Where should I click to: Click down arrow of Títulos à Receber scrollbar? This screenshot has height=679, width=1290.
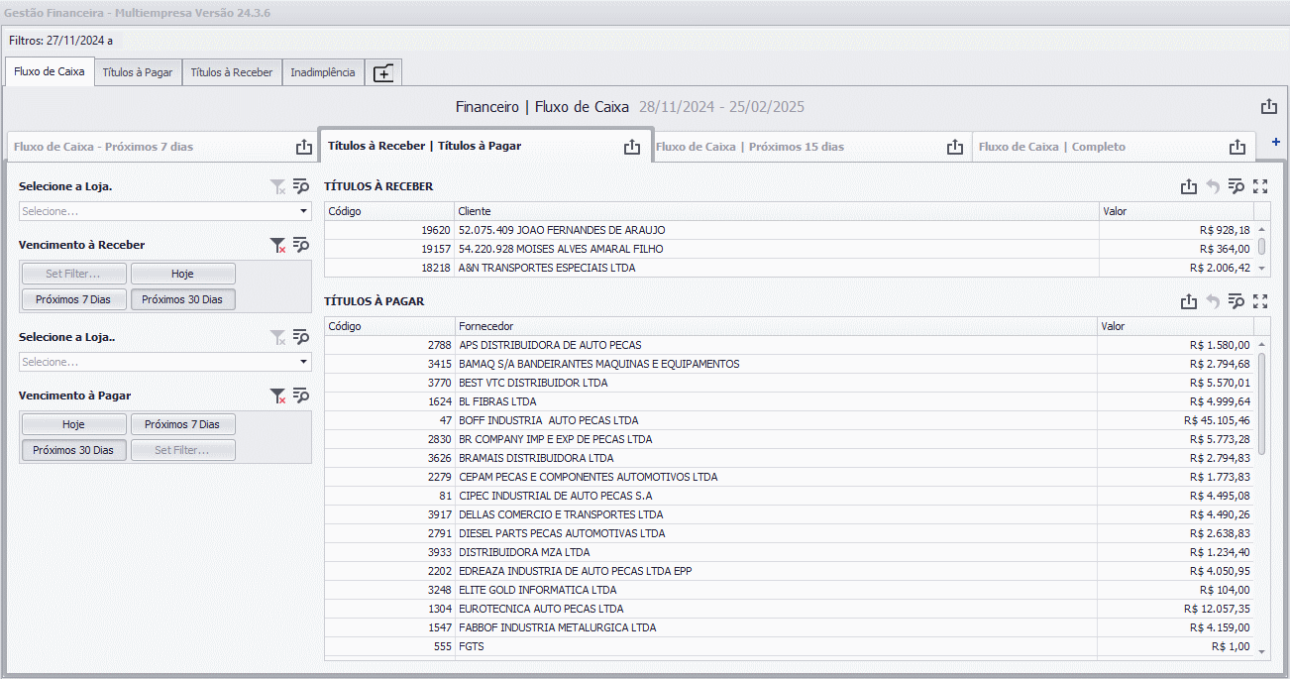[x=1262, y=268]
